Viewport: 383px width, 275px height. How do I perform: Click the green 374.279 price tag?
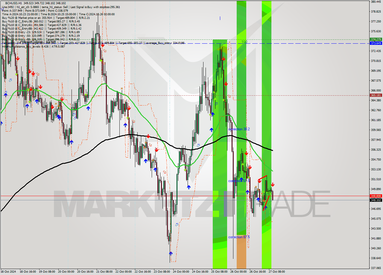click(x=376, y=39)
